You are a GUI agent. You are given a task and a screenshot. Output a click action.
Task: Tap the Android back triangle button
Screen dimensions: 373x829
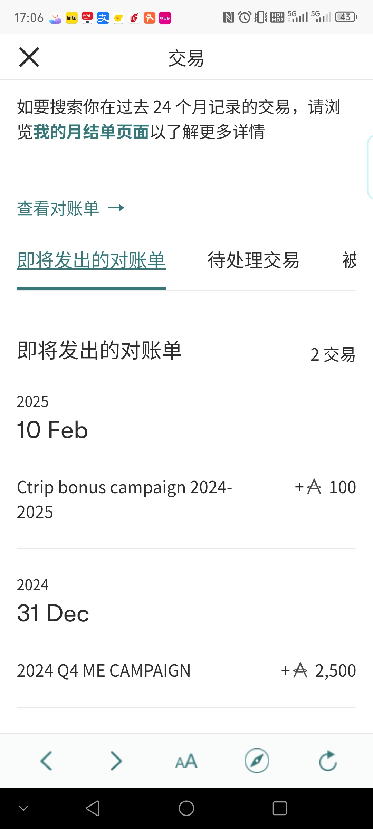coord(93,808)
